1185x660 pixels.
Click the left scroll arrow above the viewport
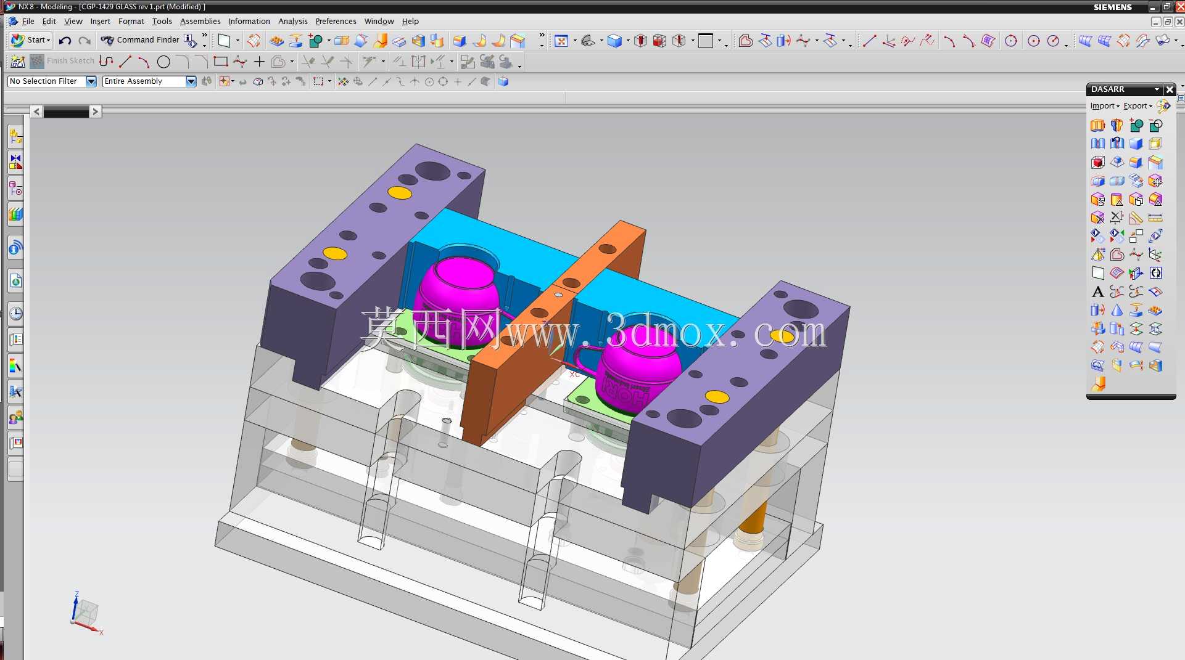point(37,112)
